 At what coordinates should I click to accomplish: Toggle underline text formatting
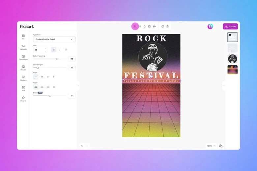point(66,50)
